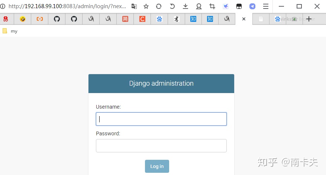Click the Django administration header text

(x=161, y=83)
